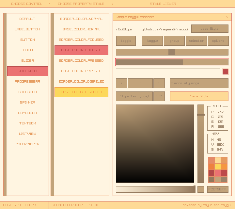Image resolution: width=235 pixels, height=209 pixels.
Task: Select the 'group' toggle button
Action: tap(174, 41)
